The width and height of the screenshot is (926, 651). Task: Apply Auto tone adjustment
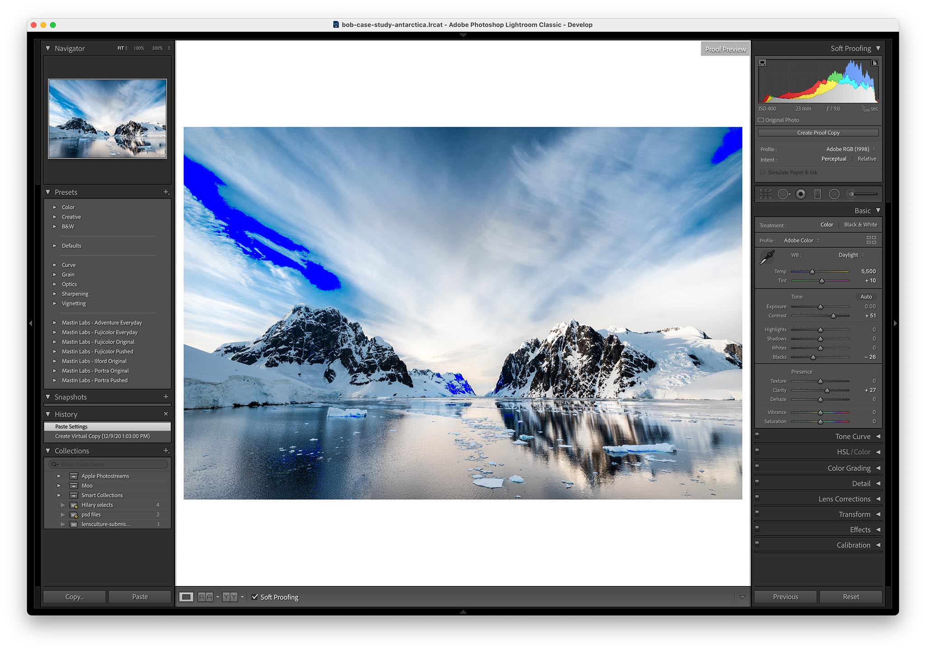click(x=866, y=297)
